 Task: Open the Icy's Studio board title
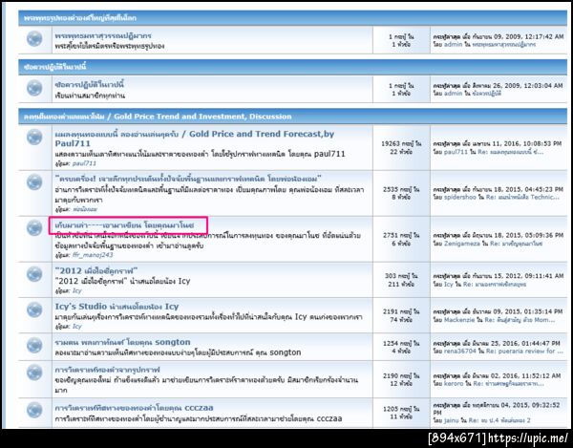(x=117, y=307)
